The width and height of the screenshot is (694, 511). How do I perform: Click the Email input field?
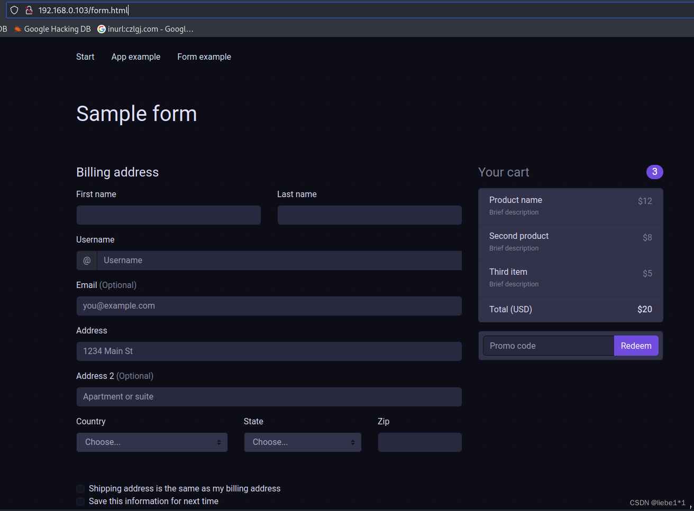(x=269, y=306)
